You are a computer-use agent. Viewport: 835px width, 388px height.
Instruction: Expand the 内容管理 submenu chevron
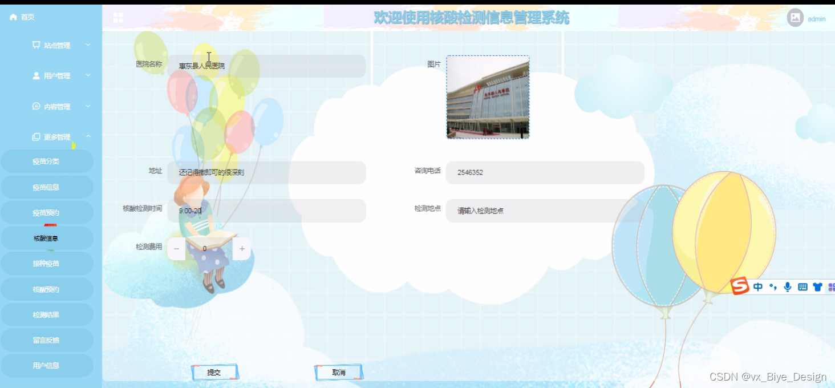pos(88,106)
